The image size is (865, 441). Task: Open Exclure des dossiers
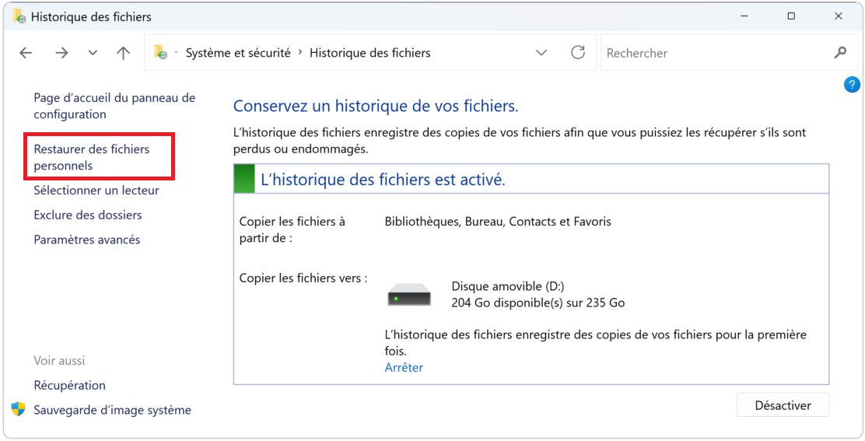pyautogui.click(x=88, y=215)
